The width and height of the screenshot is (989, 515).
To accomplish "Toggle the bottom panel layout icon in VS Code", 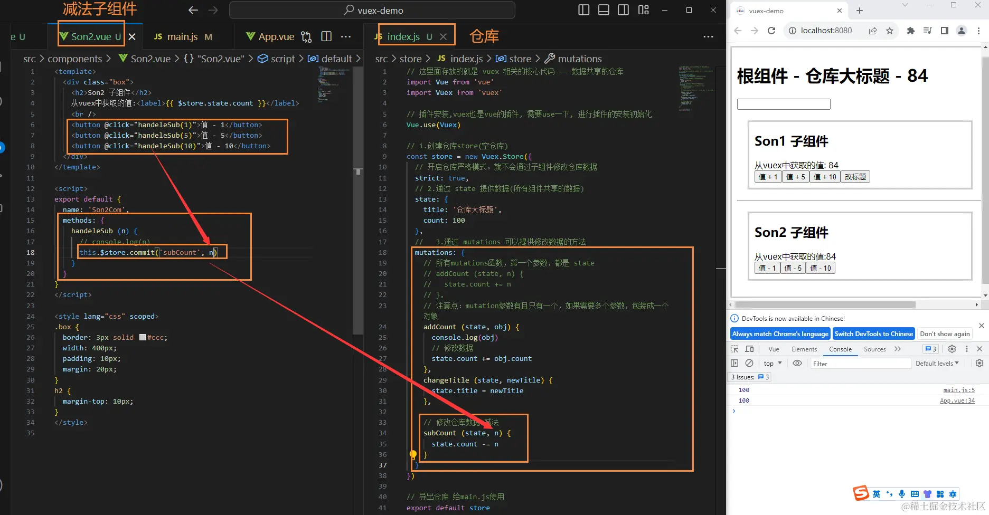I will [x=604, y=10].
